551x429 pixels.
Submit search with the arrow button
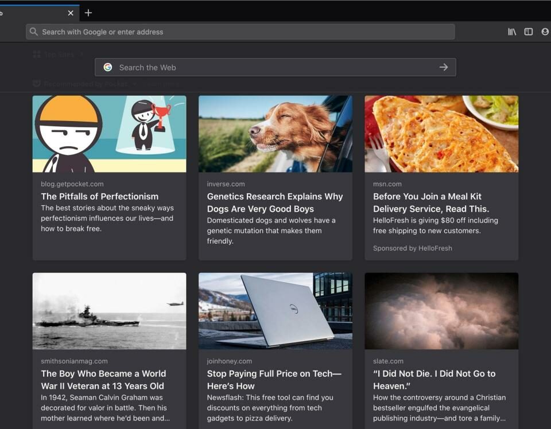tap(444, 67)
